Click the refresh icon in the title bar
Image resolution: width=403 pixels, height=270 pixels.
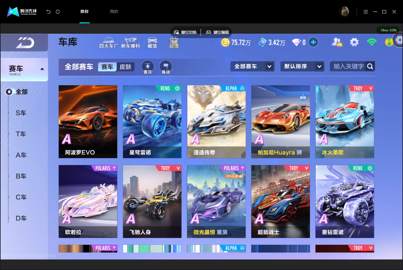pyautogui.click(x=58, y=12)
